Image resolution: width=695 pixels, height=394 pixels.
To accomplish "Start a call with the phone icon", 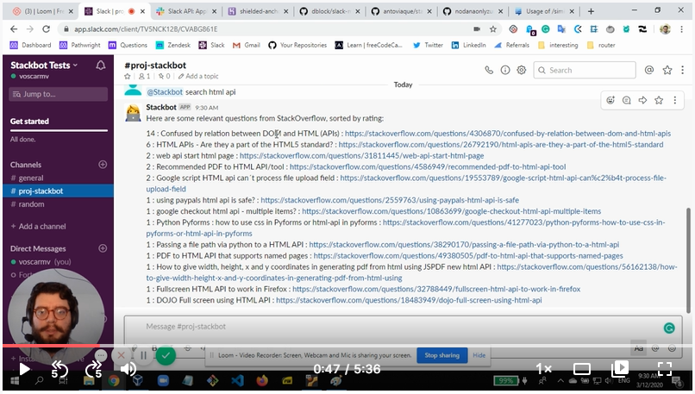I will pyautogui.click(x=489, y=70).
